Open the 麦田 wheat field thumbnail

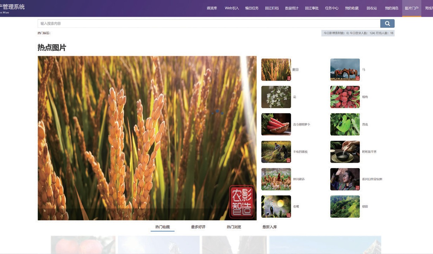point(276,70)
